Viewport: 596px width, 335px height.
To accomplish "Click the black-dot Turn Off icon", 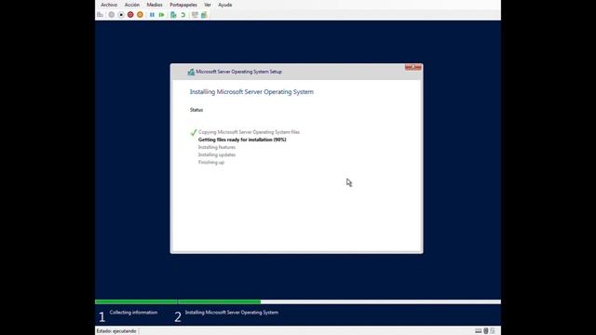I will pos(121,15).
